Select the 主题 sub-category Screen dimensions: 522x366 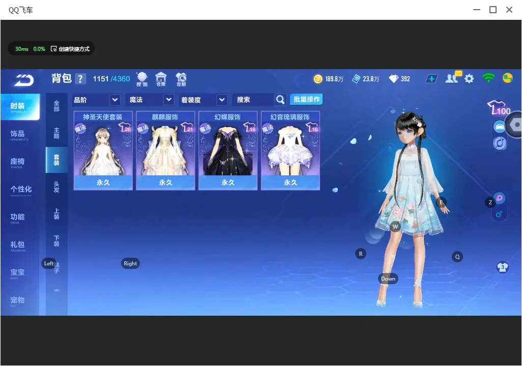56,133
